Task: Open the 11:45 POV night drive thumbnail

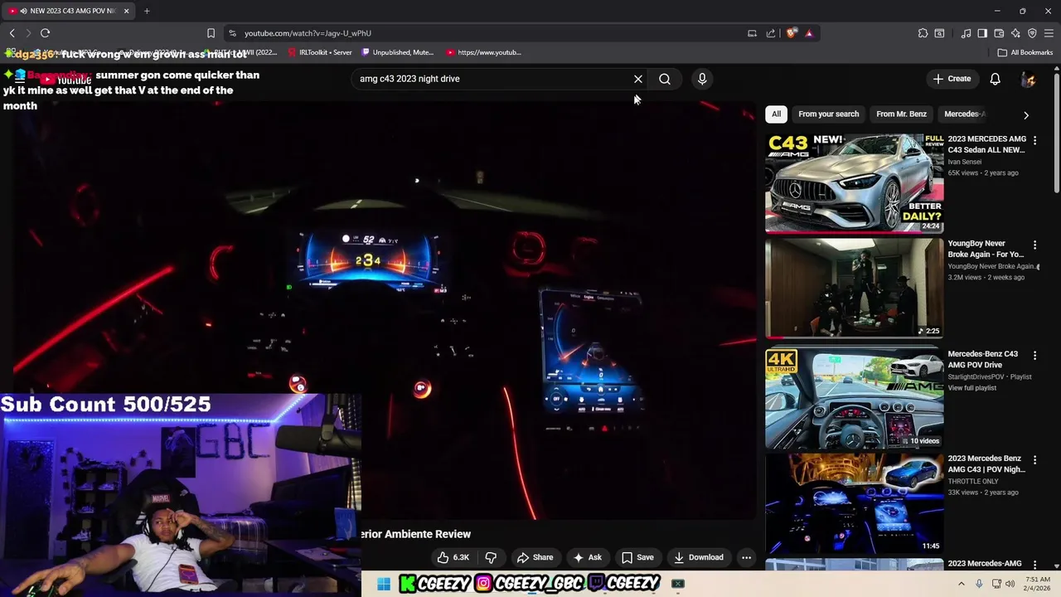Action: coord(854,502)
